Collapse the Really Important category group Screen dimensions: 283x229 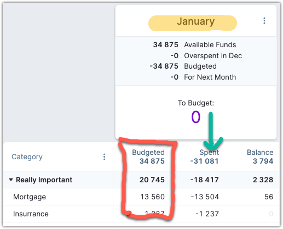(11, 180)
